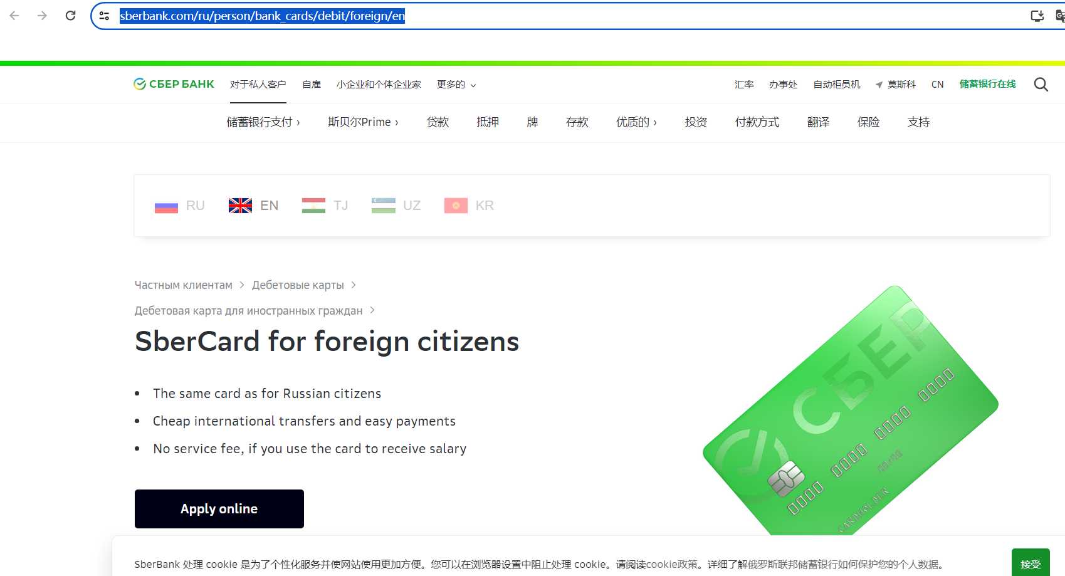Click the SberCard for foreign citizens heading
The image size is (1065, 576).
(x=327, y=342)
